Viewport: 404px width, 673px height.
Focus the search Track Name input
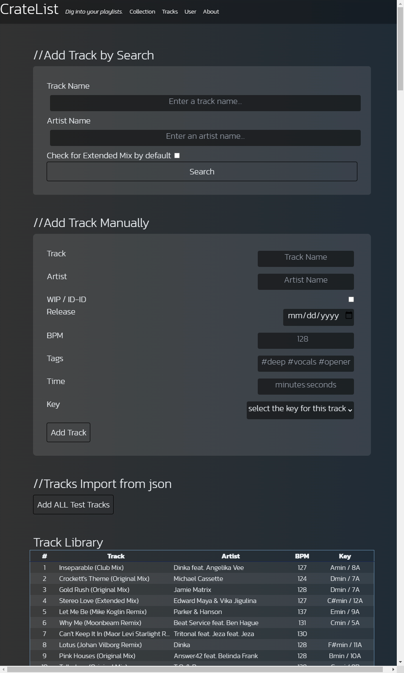(x=205, y=103)
